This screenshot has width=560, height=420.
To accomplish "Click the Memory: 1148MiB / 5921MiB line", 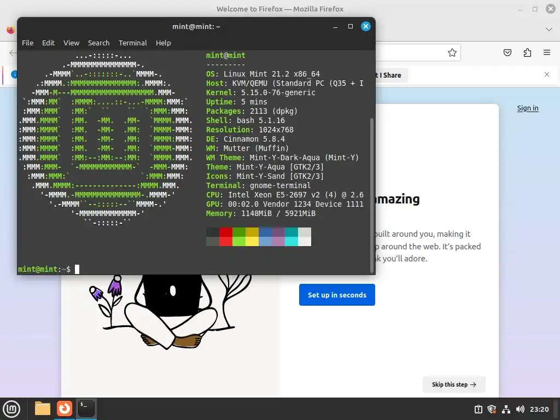I will click(261, 213).
